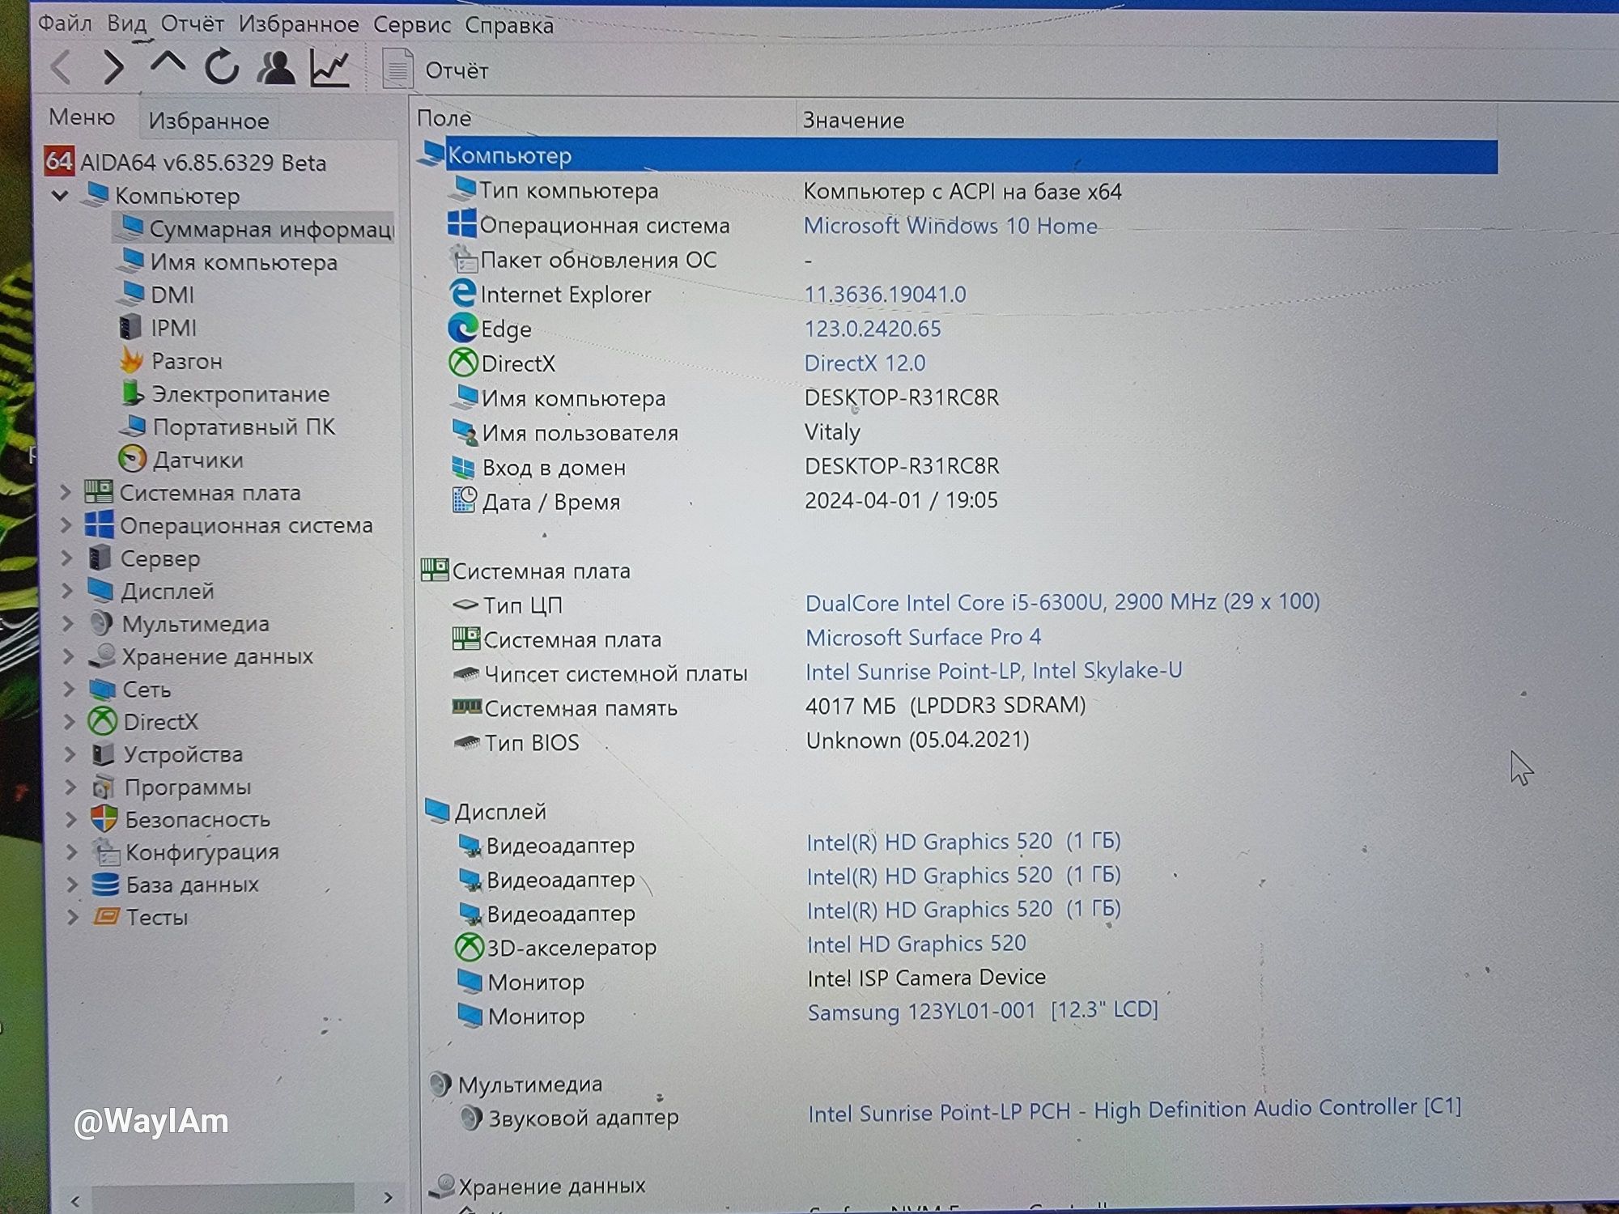Screen dimensions: 1619x1214
Task: Expand the Хранение данных tree node
Action: pyautogui.click(x=69, y=656)
